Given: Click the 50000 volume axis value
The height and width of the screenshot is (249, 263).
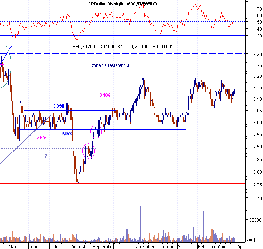Looking at the screenshot, I should (255, 220).
